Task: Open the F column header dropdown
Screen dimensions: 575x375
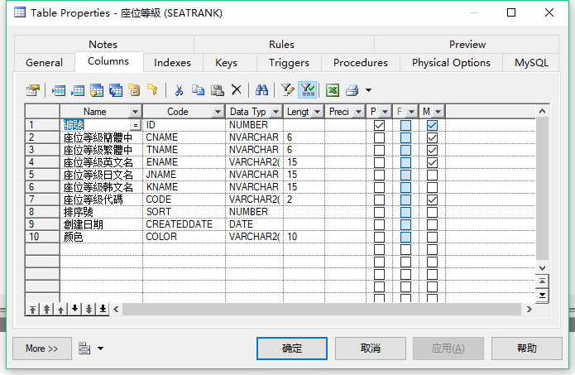Action: (x=411, y=112)
